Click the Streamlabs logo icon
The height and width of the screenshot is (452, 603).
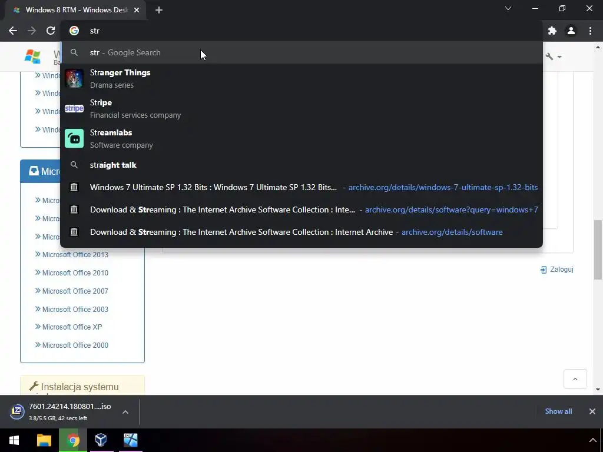point(74,138)
